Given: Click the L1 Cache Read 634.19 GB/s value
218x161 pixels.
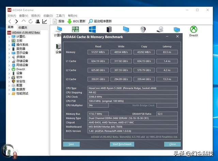Looking at the screenshot, I should 98,61.
